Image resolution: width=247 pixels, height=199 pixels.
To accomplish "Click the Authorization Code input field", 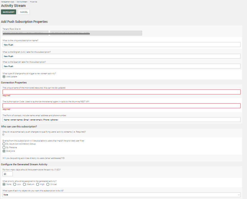I will (121, 106).
